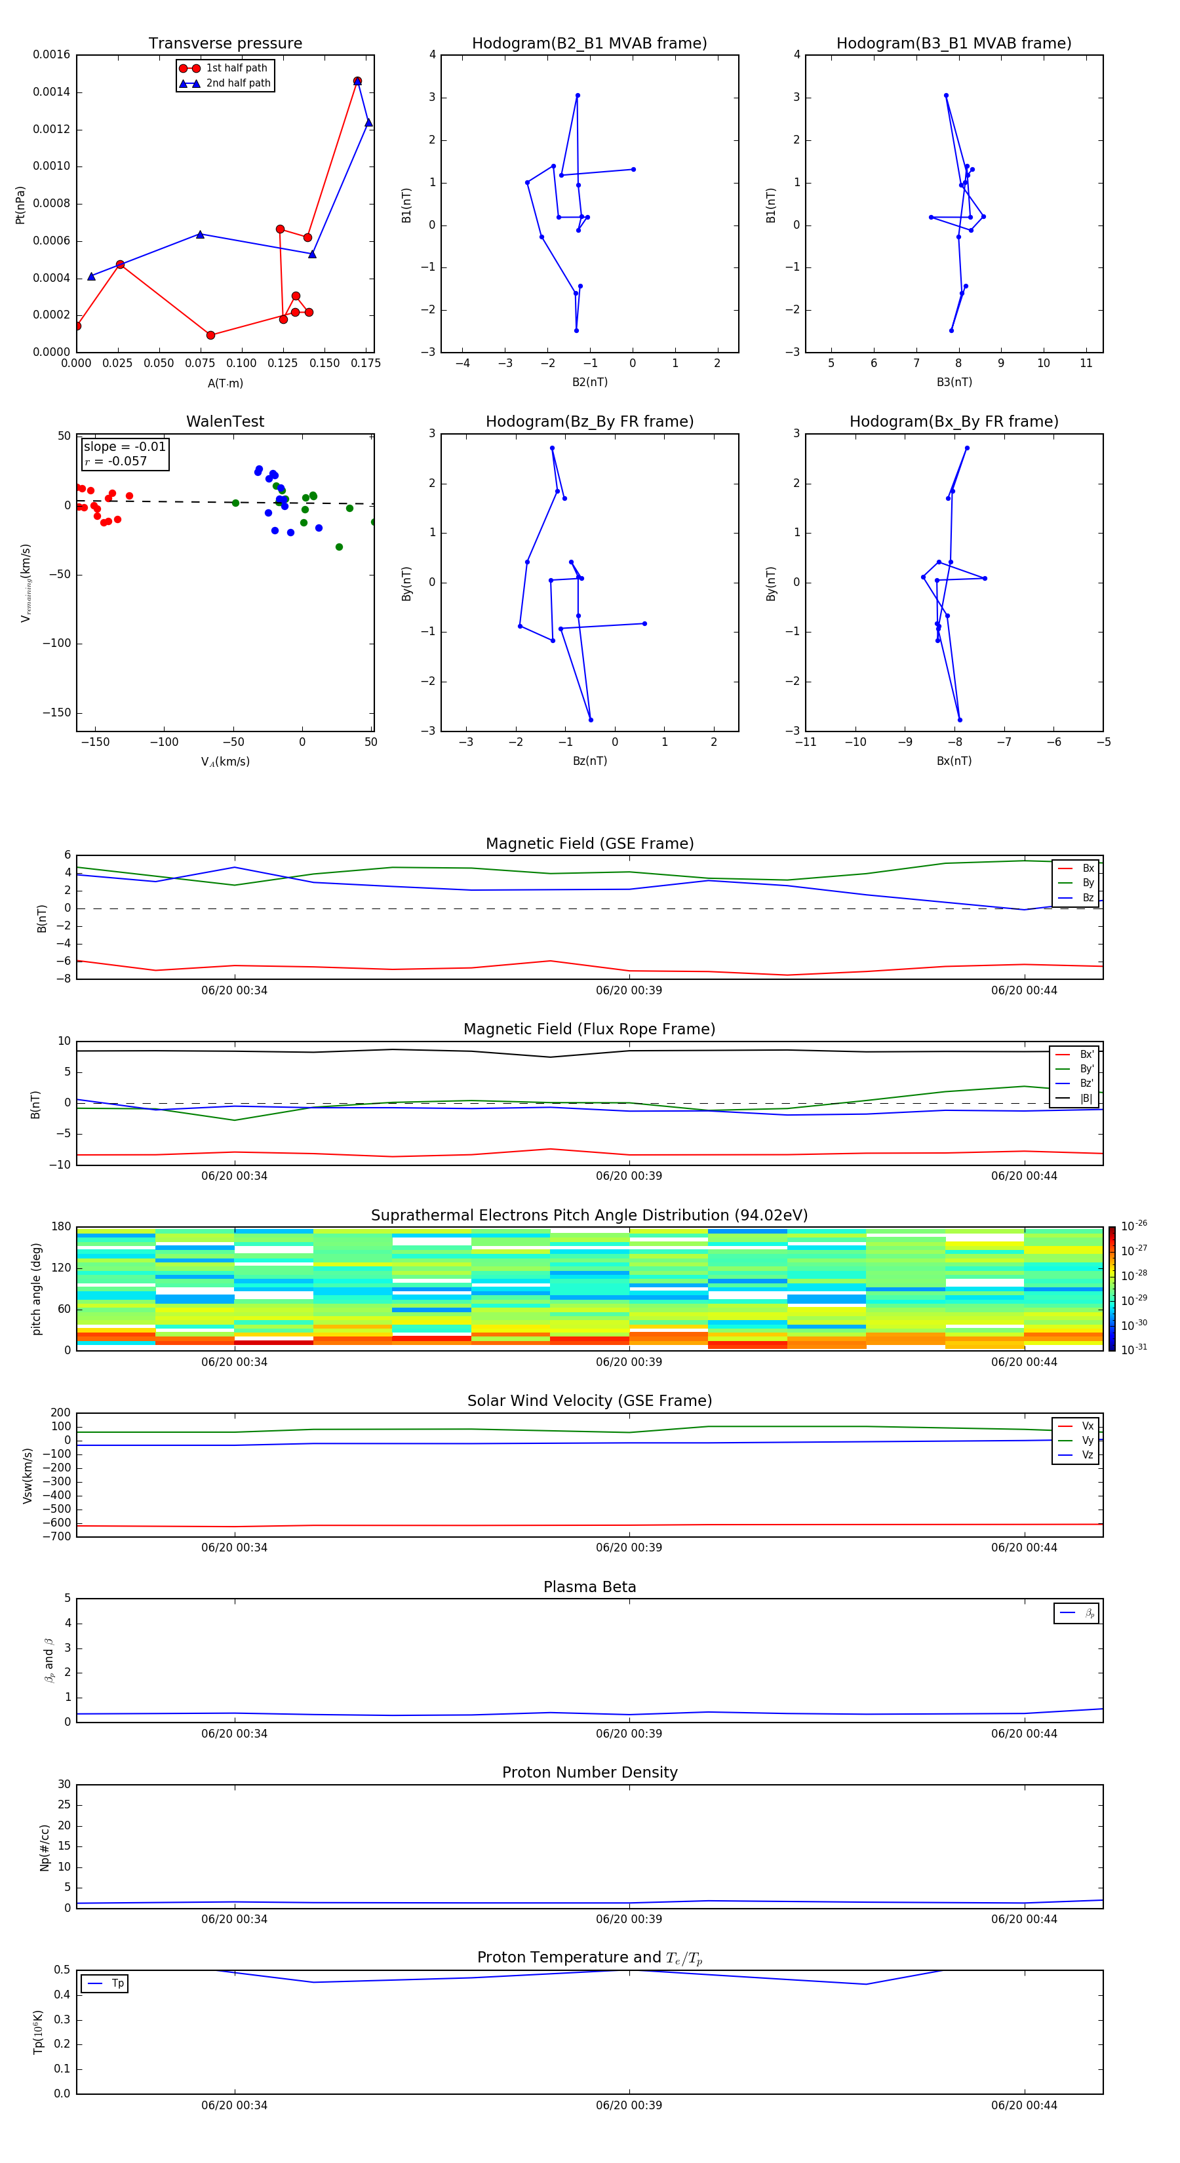1180x2163 pixels.
Task: Click the "Bz(nT)" x-axis label
Action: 589,761
